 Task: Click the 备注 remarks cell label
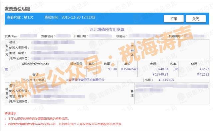tap(132, 94)
